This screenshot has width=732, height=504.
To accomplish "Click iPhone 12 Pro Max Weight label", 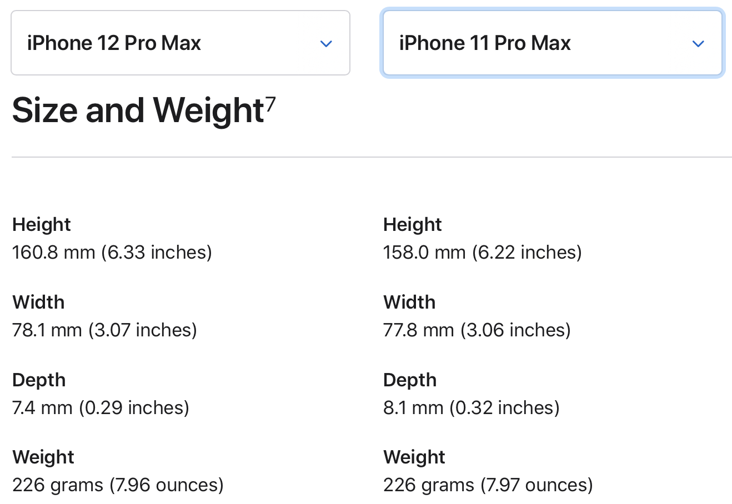I will coord(43,457).
